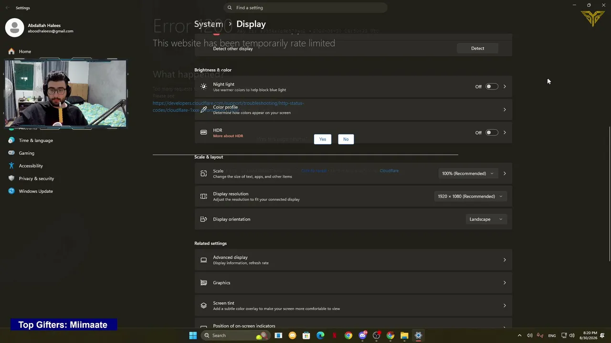
Task: Click the "Brightness & color" heading
Action: tap(213, 70)
